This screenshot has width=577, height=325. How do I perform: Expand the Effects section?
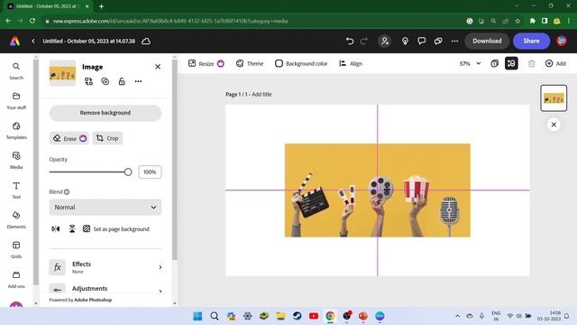(105, 267)
